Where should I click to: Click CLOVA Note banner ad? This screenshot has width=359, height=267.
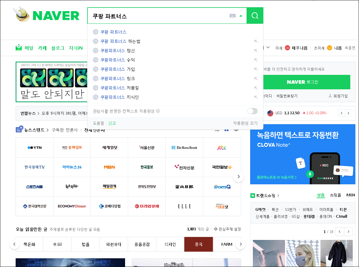click(x=302, y=154)
